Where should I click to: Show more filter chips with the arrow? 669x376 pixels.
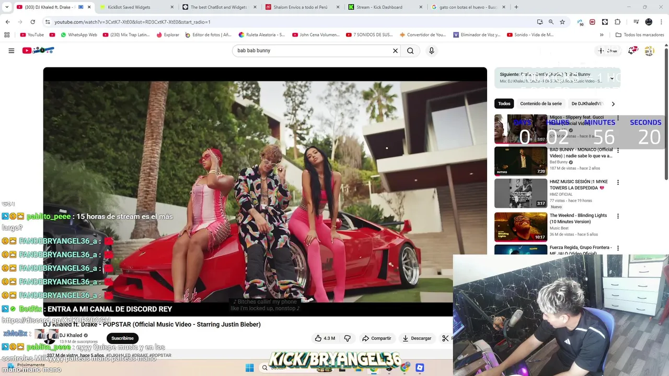coord(613,103)
